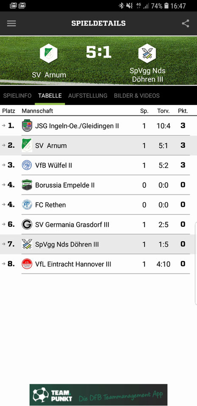Switch to the Spielinfo tab
This screenshot has width=197, height=406.
(17, 96)
